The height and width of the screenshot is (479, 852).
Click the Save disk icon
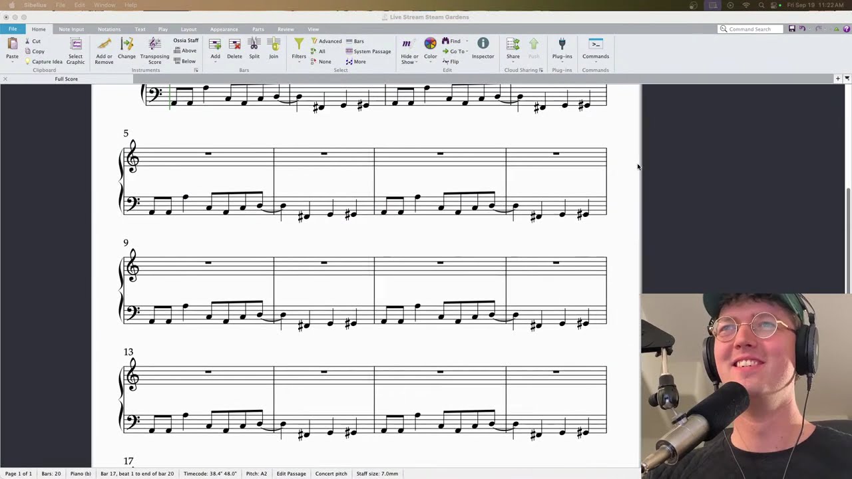click(791, 29)
